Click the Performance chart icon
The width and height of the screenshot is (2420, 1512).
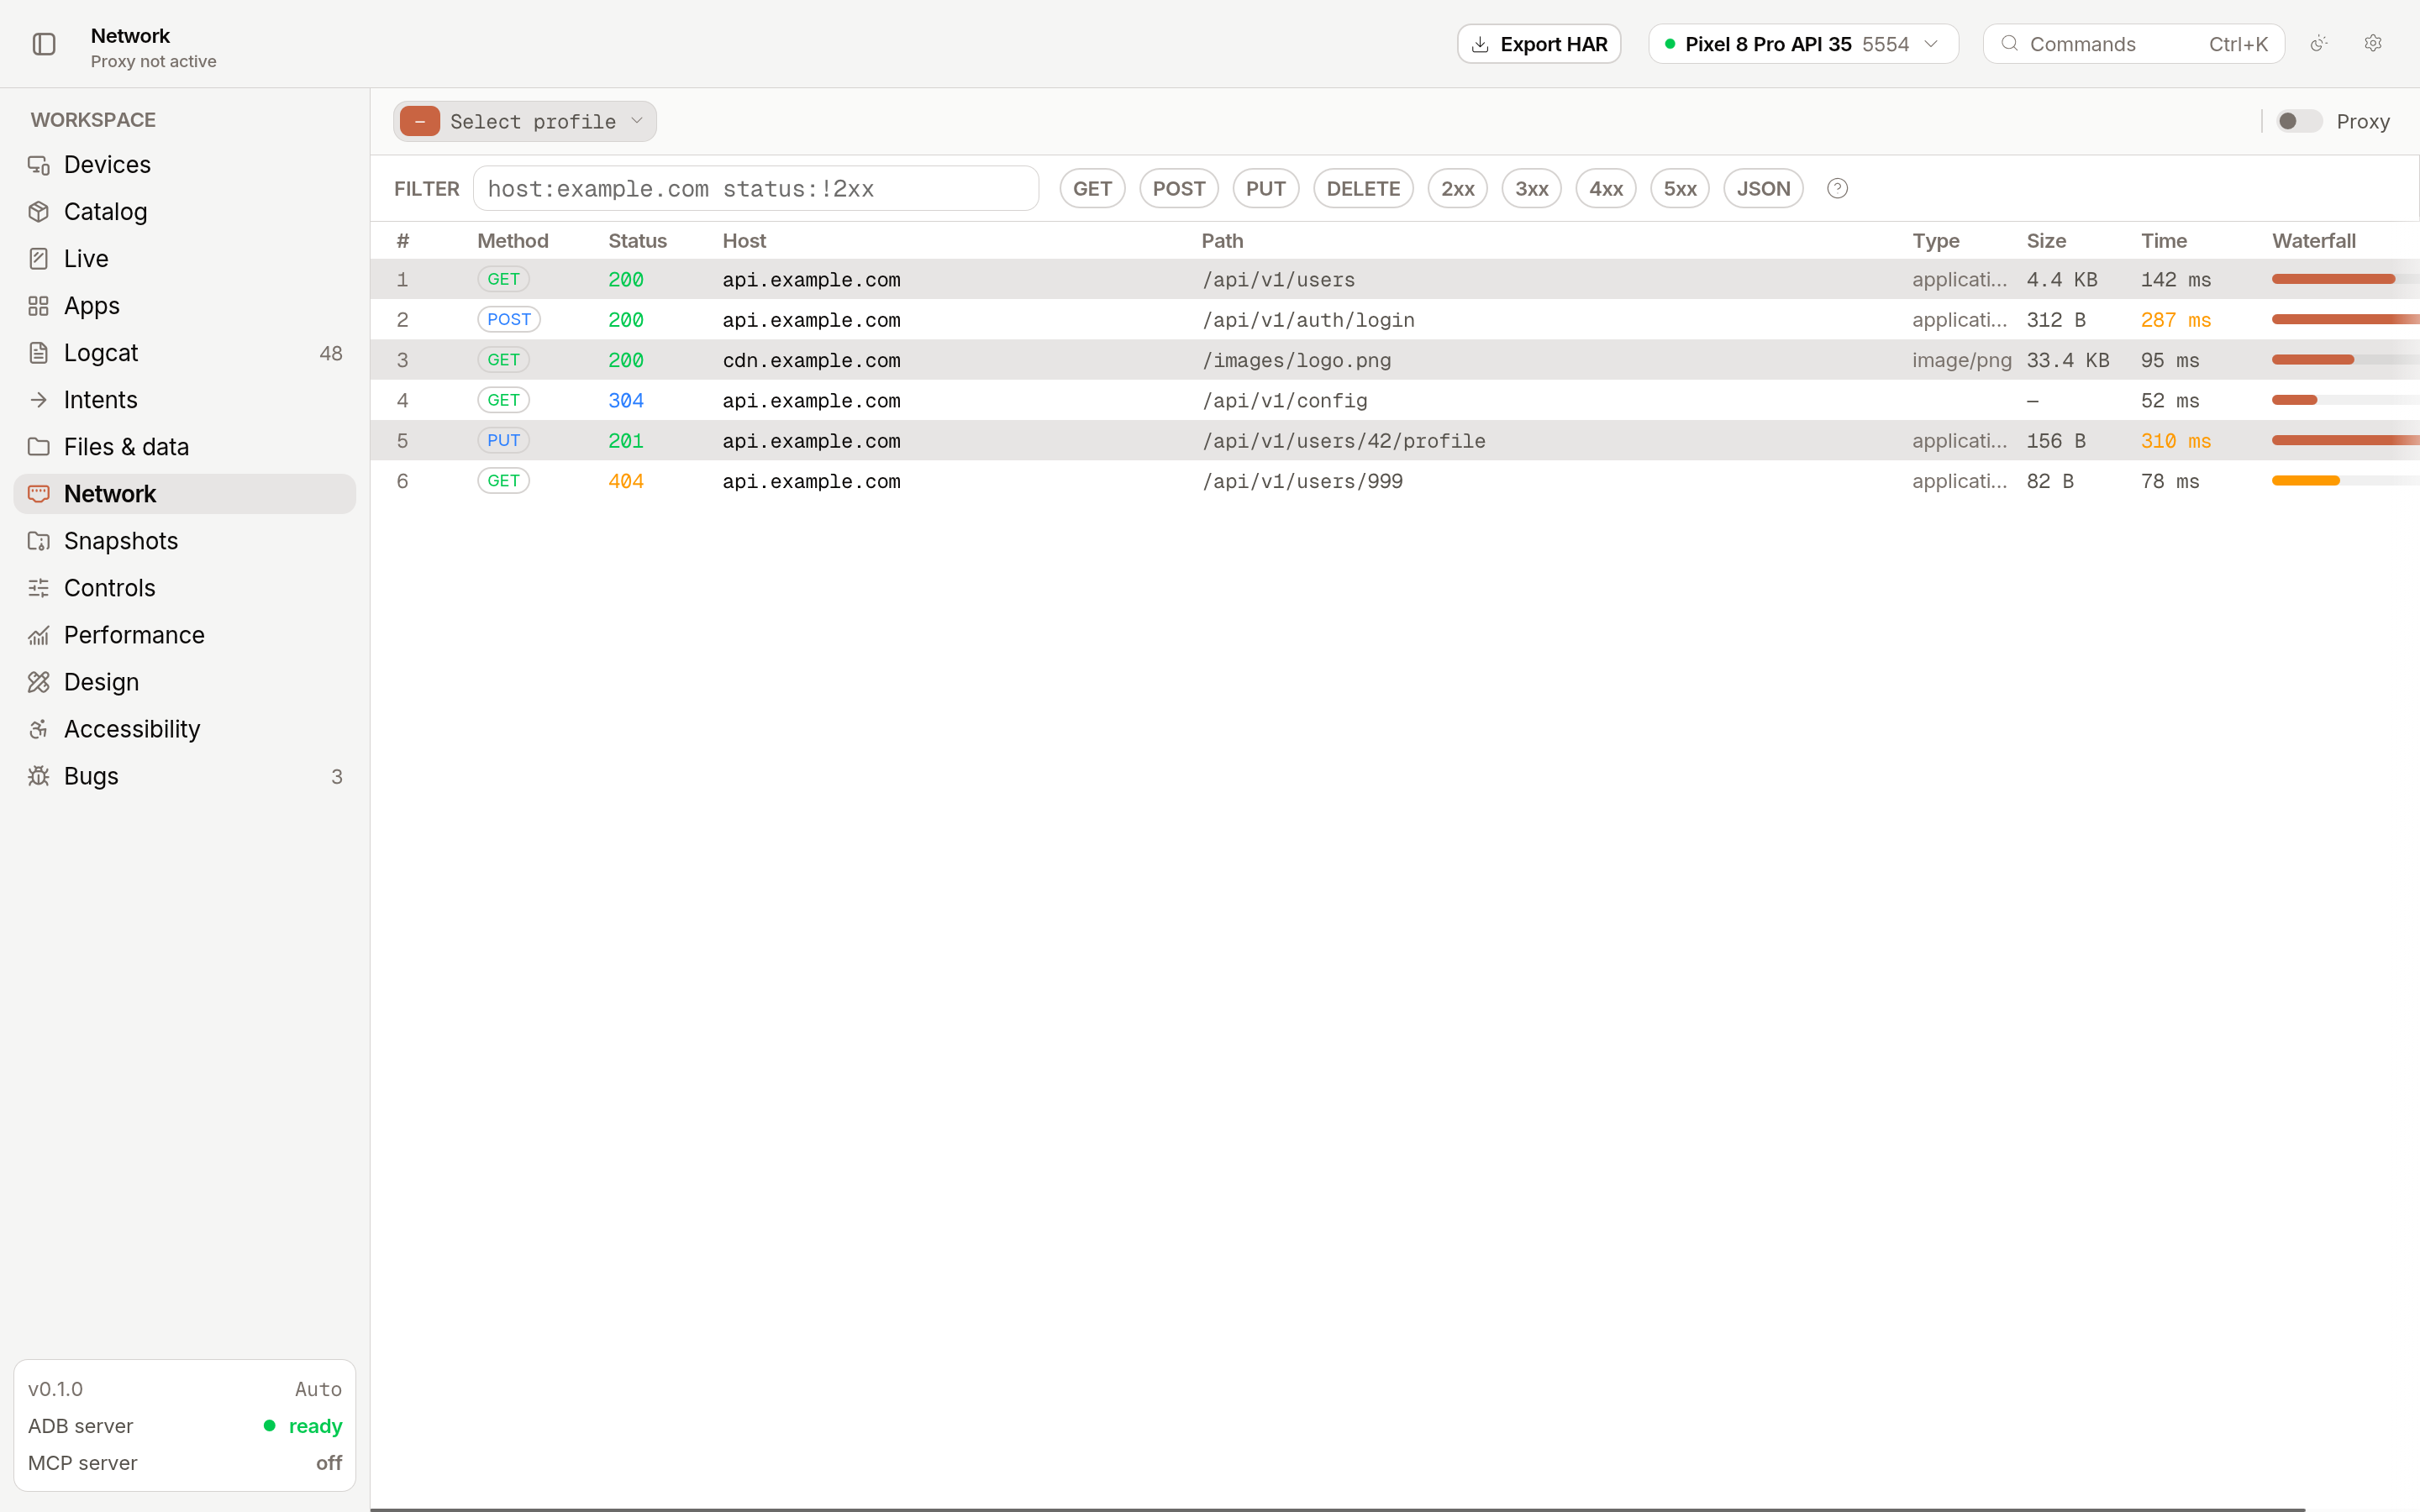click(x=39, y=635)
